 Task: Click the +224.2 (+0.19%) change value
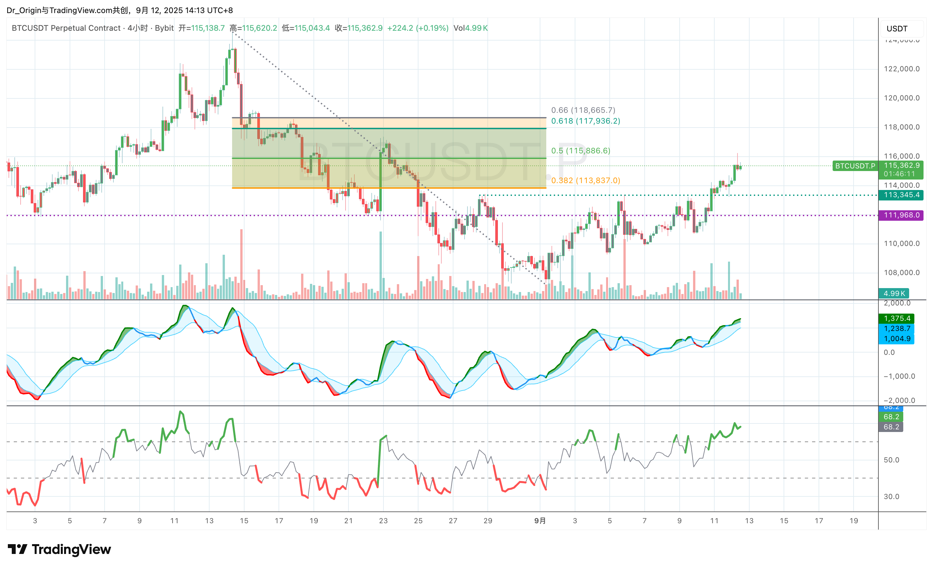tap(418, 28)
